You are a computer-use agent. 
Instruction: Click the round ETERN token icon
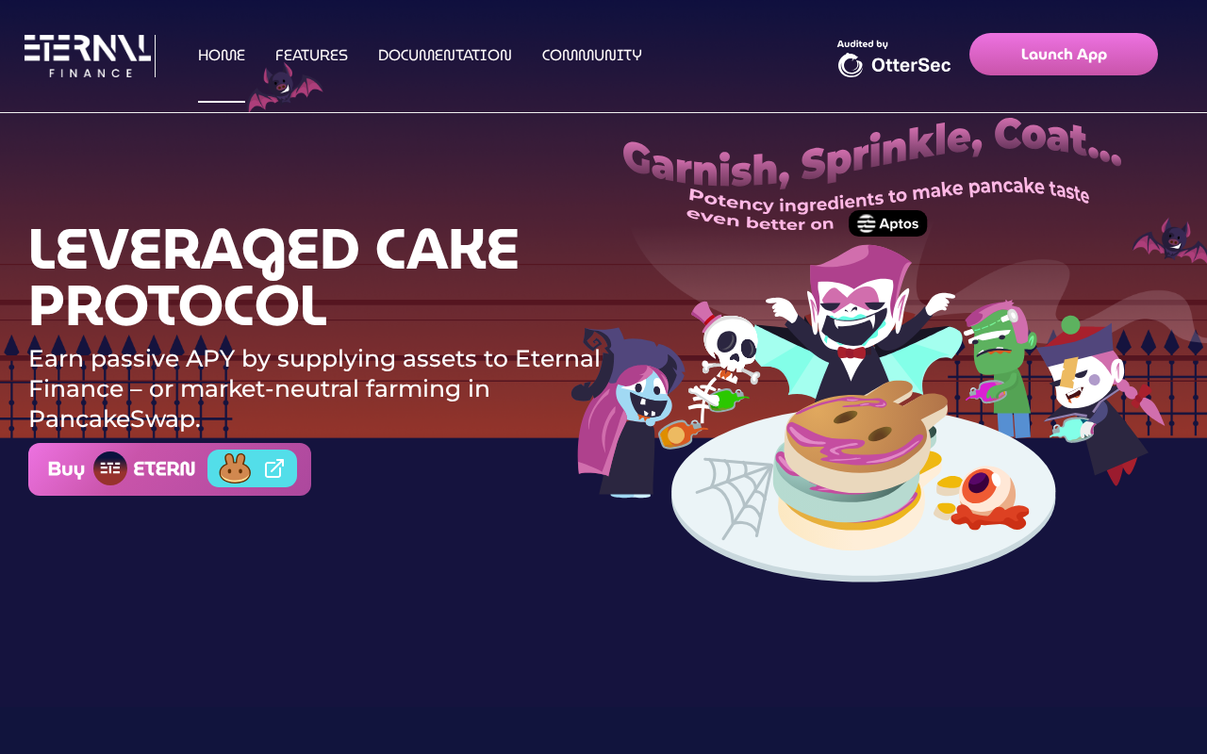pos(110,468)
